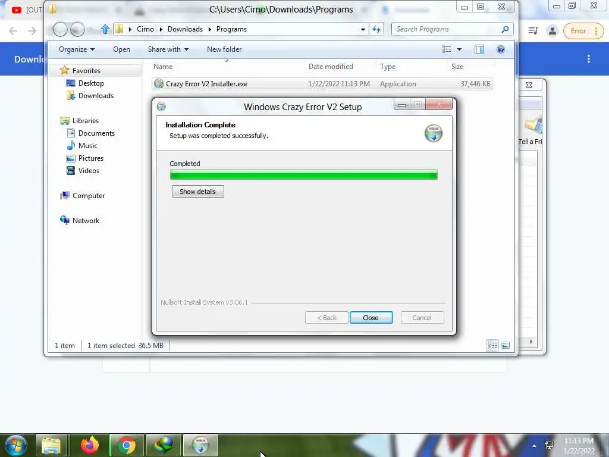
Task: Click Downloads in the address breadcrumb
Action: click(x=186, y=29)
